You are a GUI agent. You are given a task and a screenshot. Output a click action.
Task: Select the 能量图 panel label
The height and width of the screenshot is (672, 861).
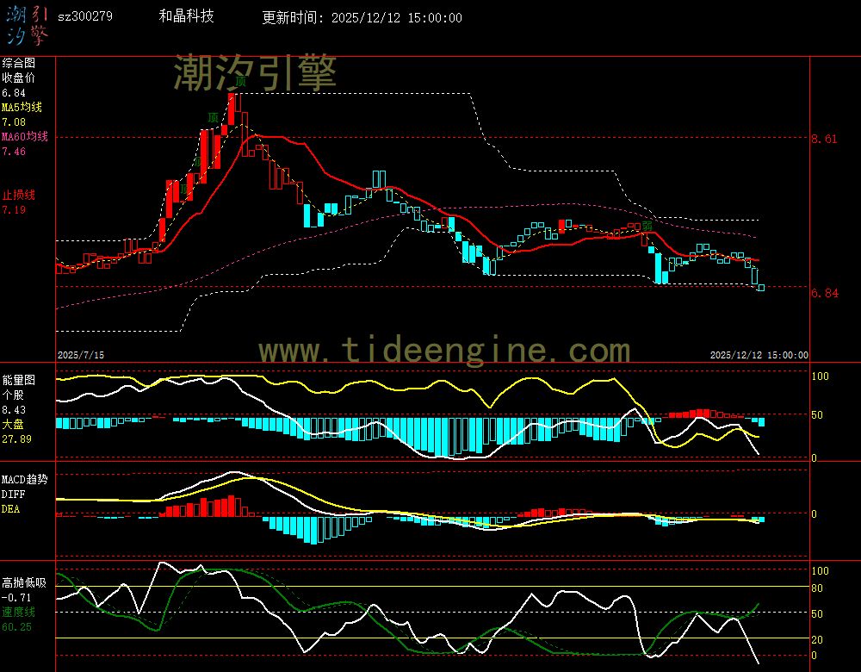coord(18,379)
